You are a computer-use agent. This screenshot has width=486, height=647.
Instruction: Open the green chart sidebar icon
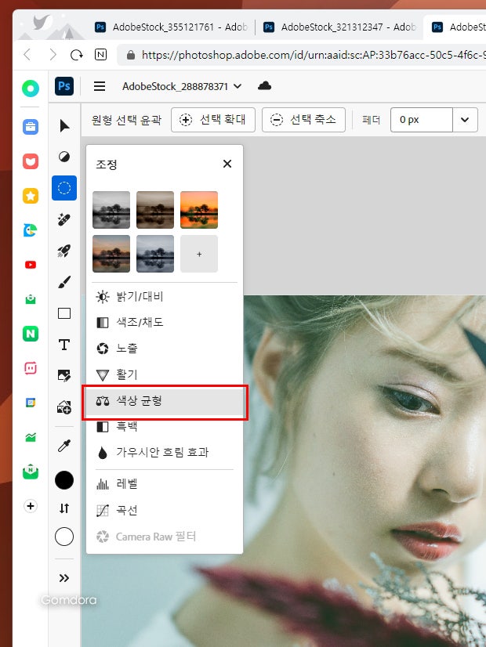tap(31, 437)
